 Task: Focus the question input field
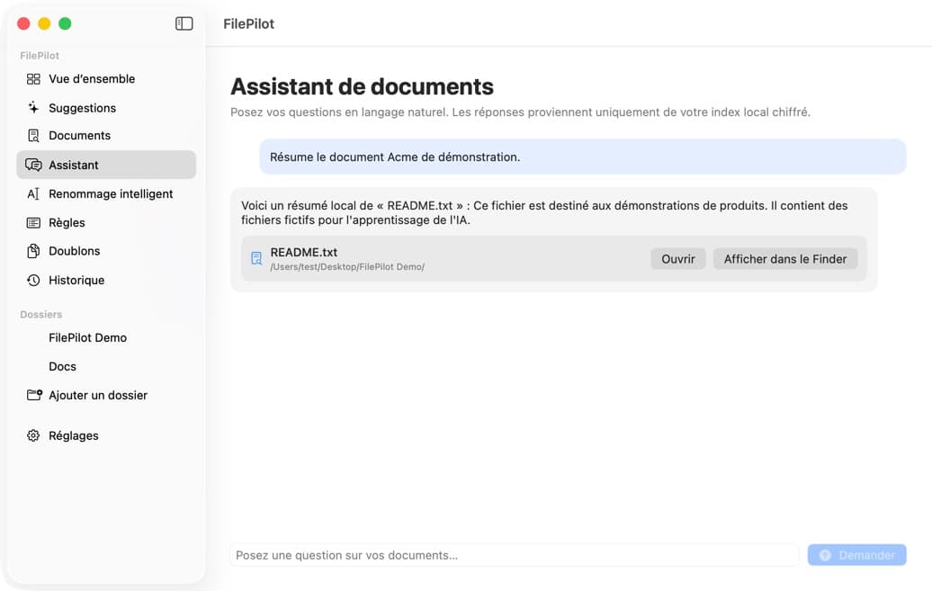coord(515,555)
